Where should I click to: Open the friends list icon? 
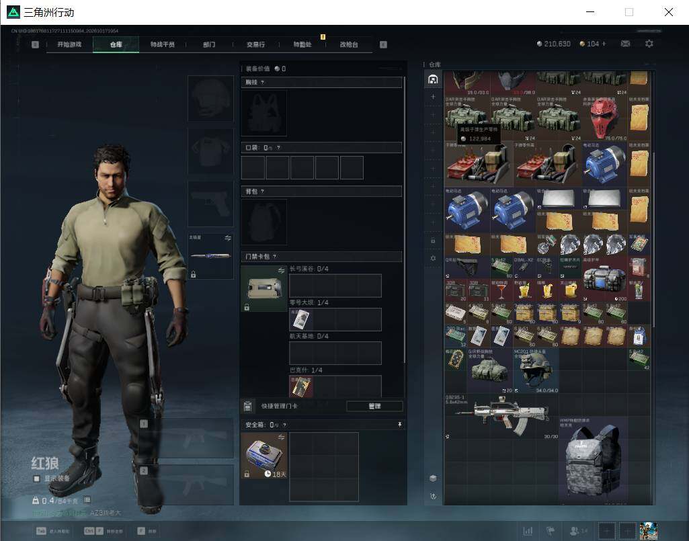coord(574,531)
